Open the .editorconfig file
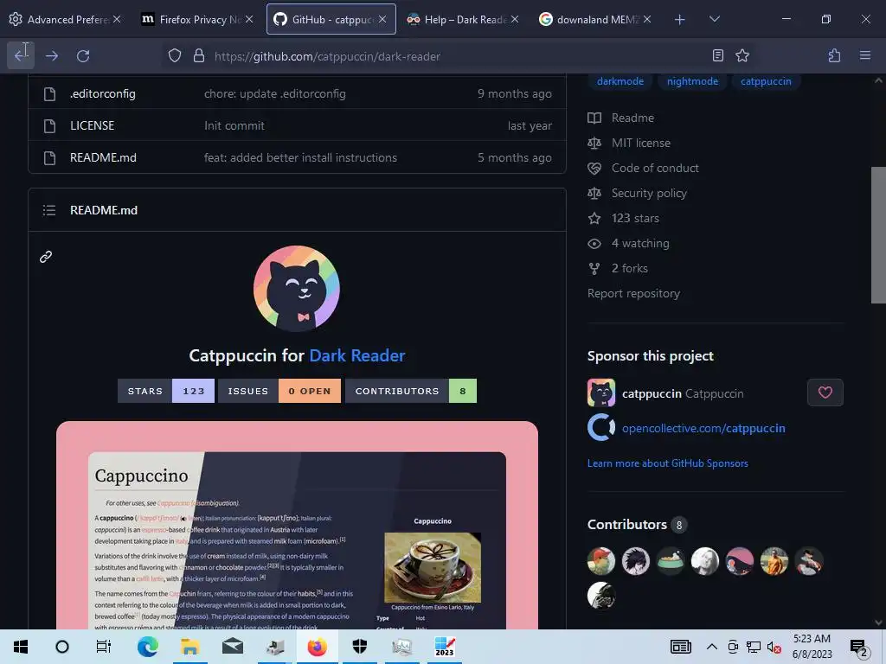This screenshot has width=886, height=664. [102, 93]
